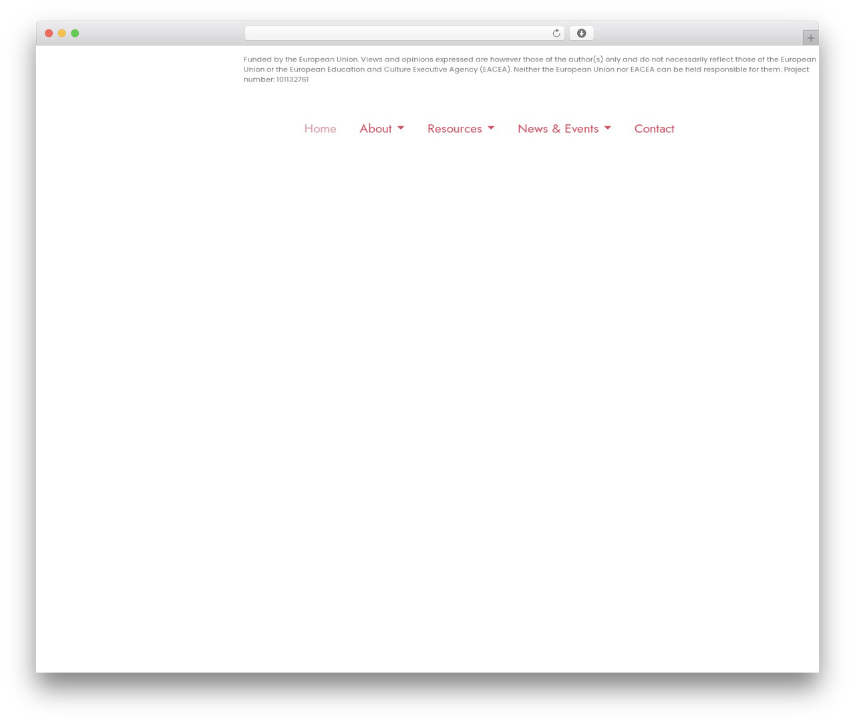Open the Contact page link

pos(654,128)
